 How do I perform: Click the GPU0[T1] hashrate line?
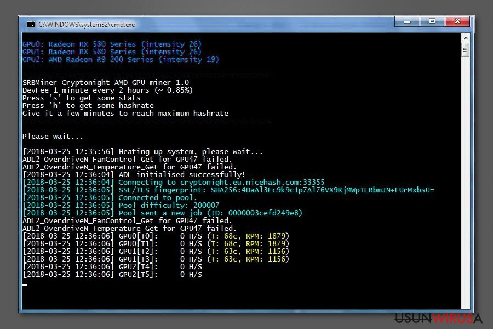[x=156, y=243]
